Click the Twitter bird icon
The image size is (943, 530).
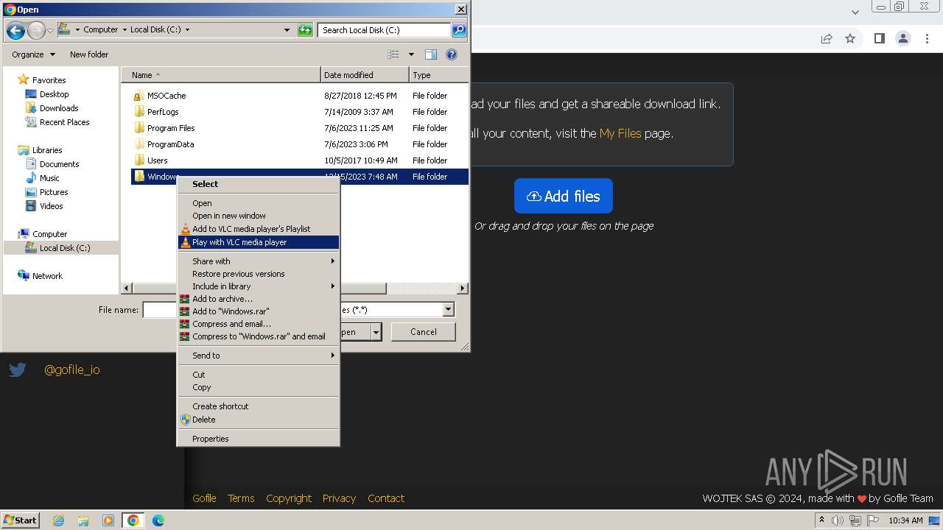coord(18,370)
